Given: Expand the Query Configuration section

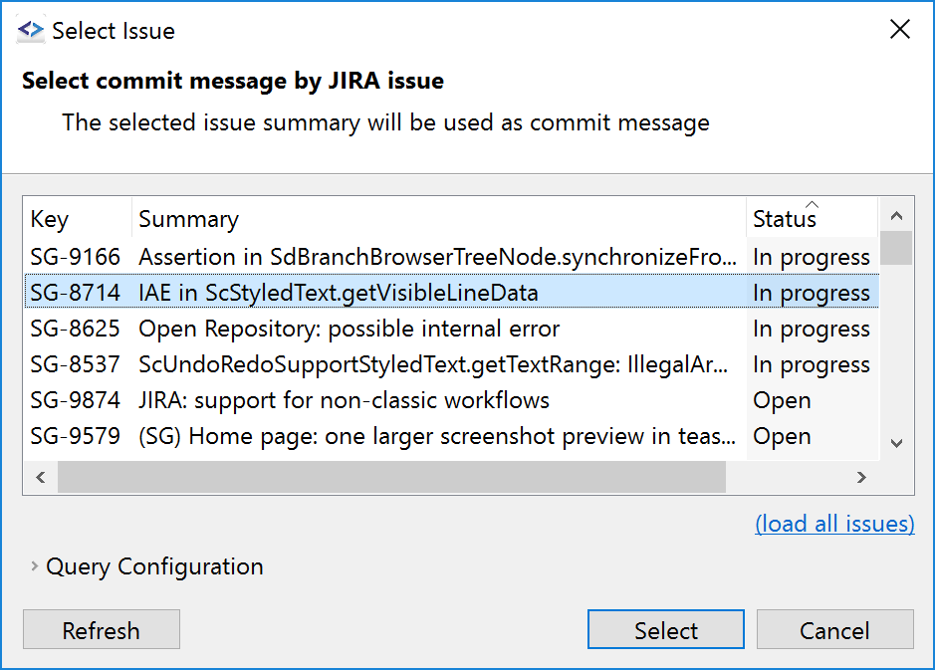Looking at the screenshot, I should click(153, 566).
